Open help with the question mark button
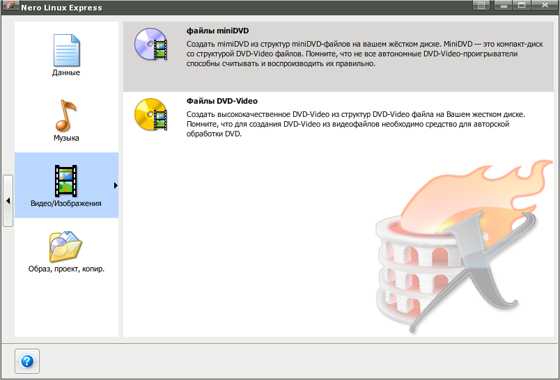This screenshot has width=560, height=380. 27,361
